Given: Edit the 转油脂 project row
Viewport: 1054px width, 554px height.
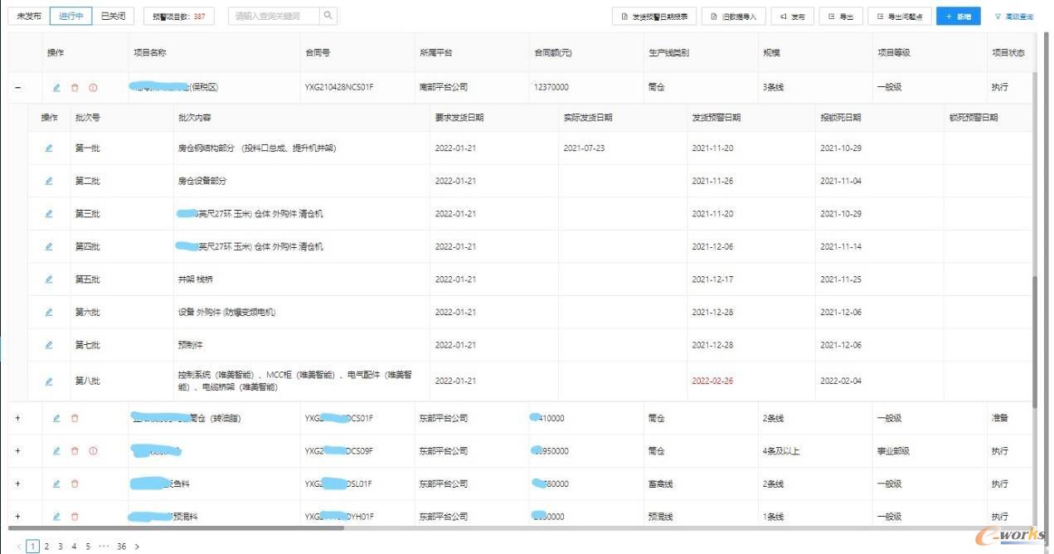Looking at the screenshot, I should pos(56,418).
